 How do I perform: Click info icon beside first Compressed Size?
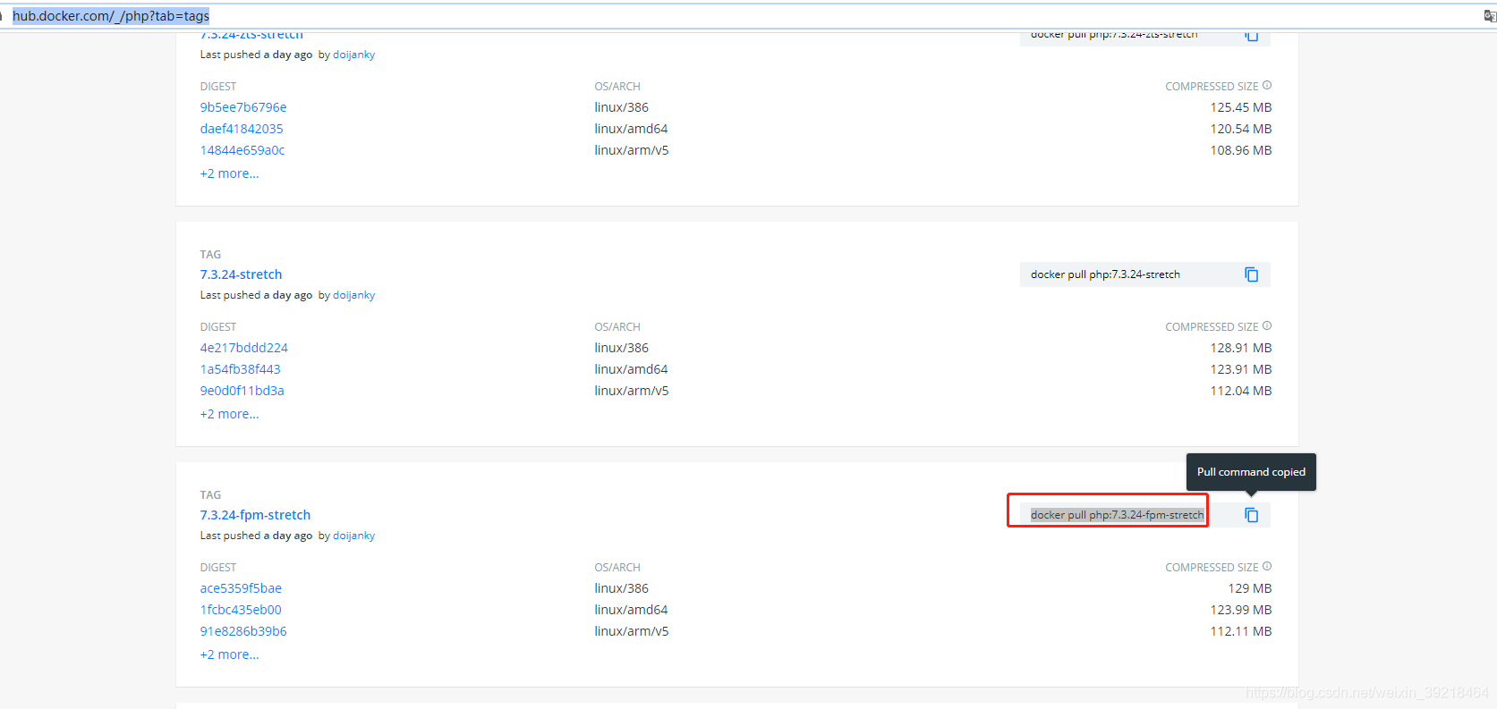click(1266, 86)
